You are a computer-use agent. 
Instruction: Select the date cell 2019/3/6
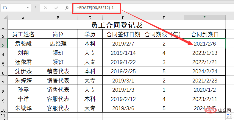click(123, 108)
